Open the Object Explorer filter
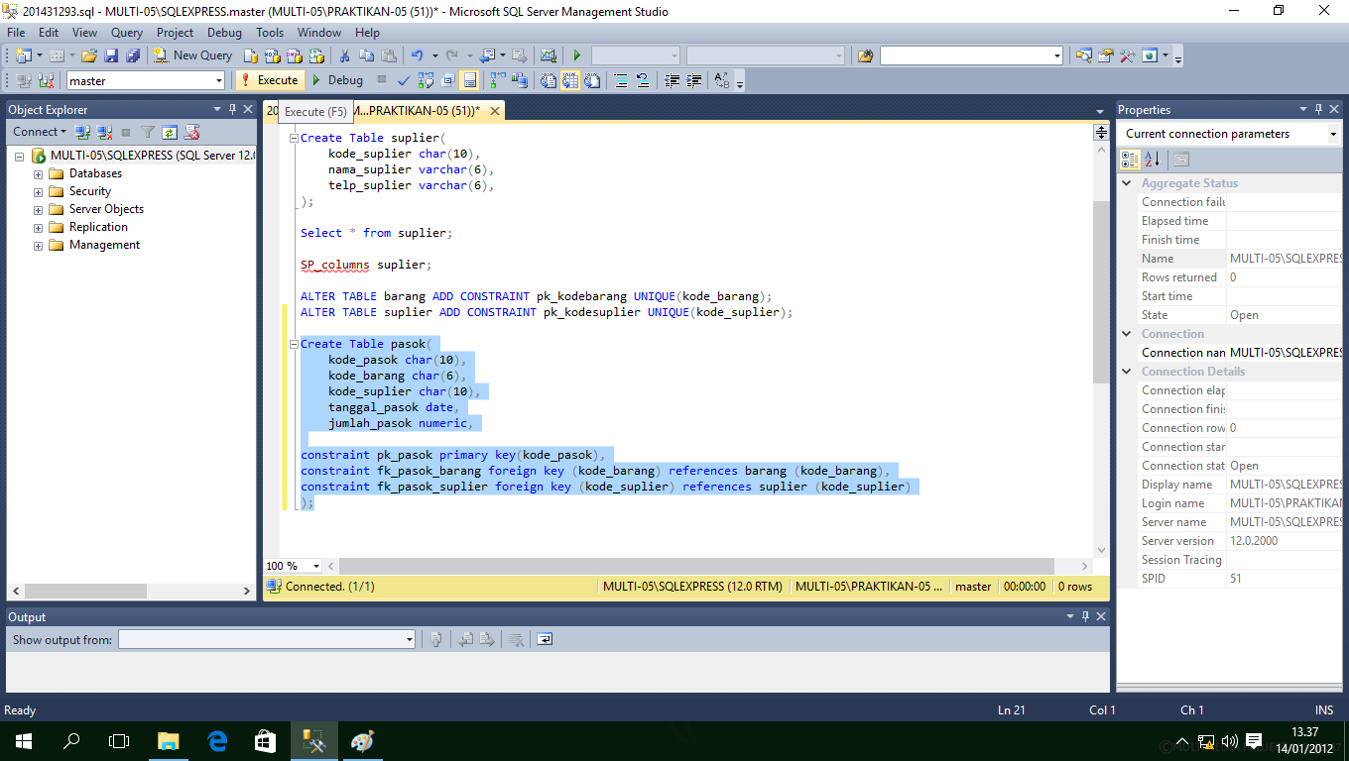1349x761 pixels. coord(147,132)
